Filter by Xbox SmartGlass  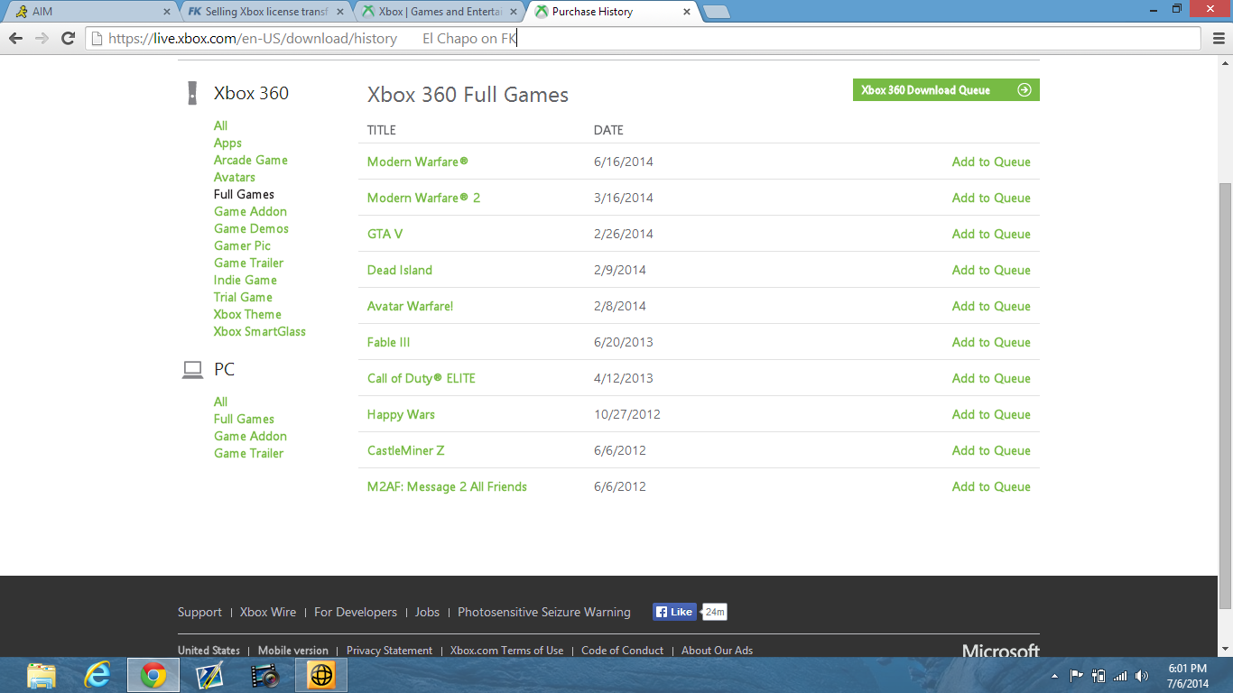click(260, 331)
